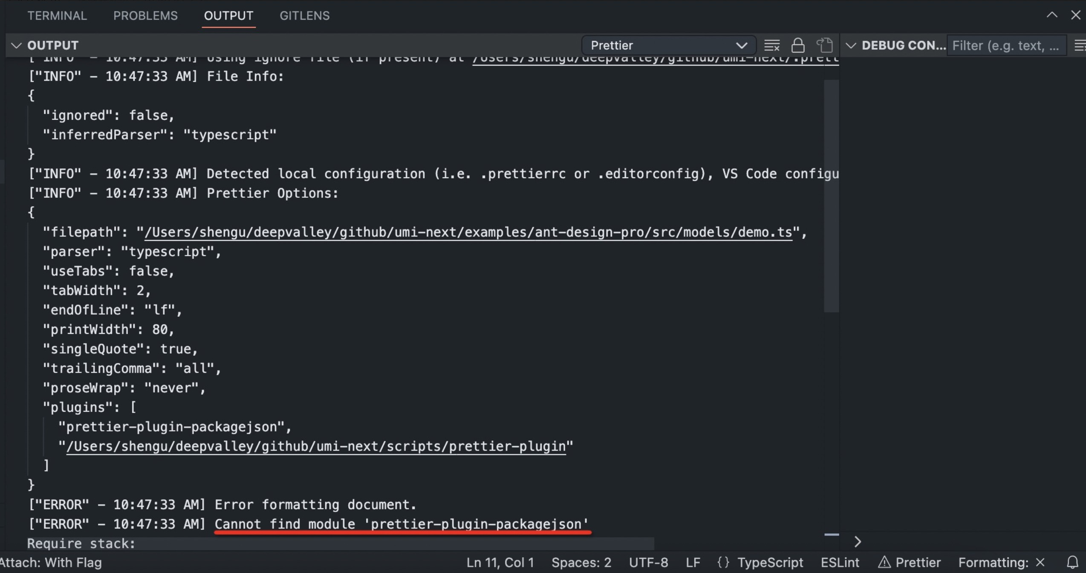
Task: Collapse the OUTPUT section chevron
Action: pyautogui.click(x=16, y=45)
